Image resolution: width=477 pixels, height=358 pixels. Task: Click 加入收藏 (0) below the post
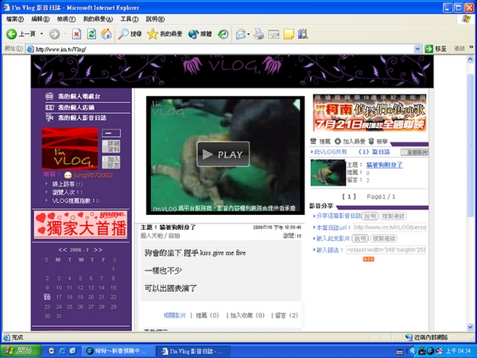[x=247, y=315]
